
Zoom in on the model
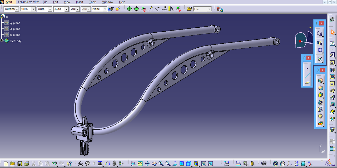click(161, 164)
